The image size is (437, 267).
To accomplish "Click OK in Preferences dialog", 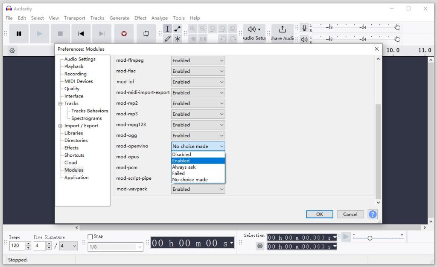I will click(x=319, y=214).
